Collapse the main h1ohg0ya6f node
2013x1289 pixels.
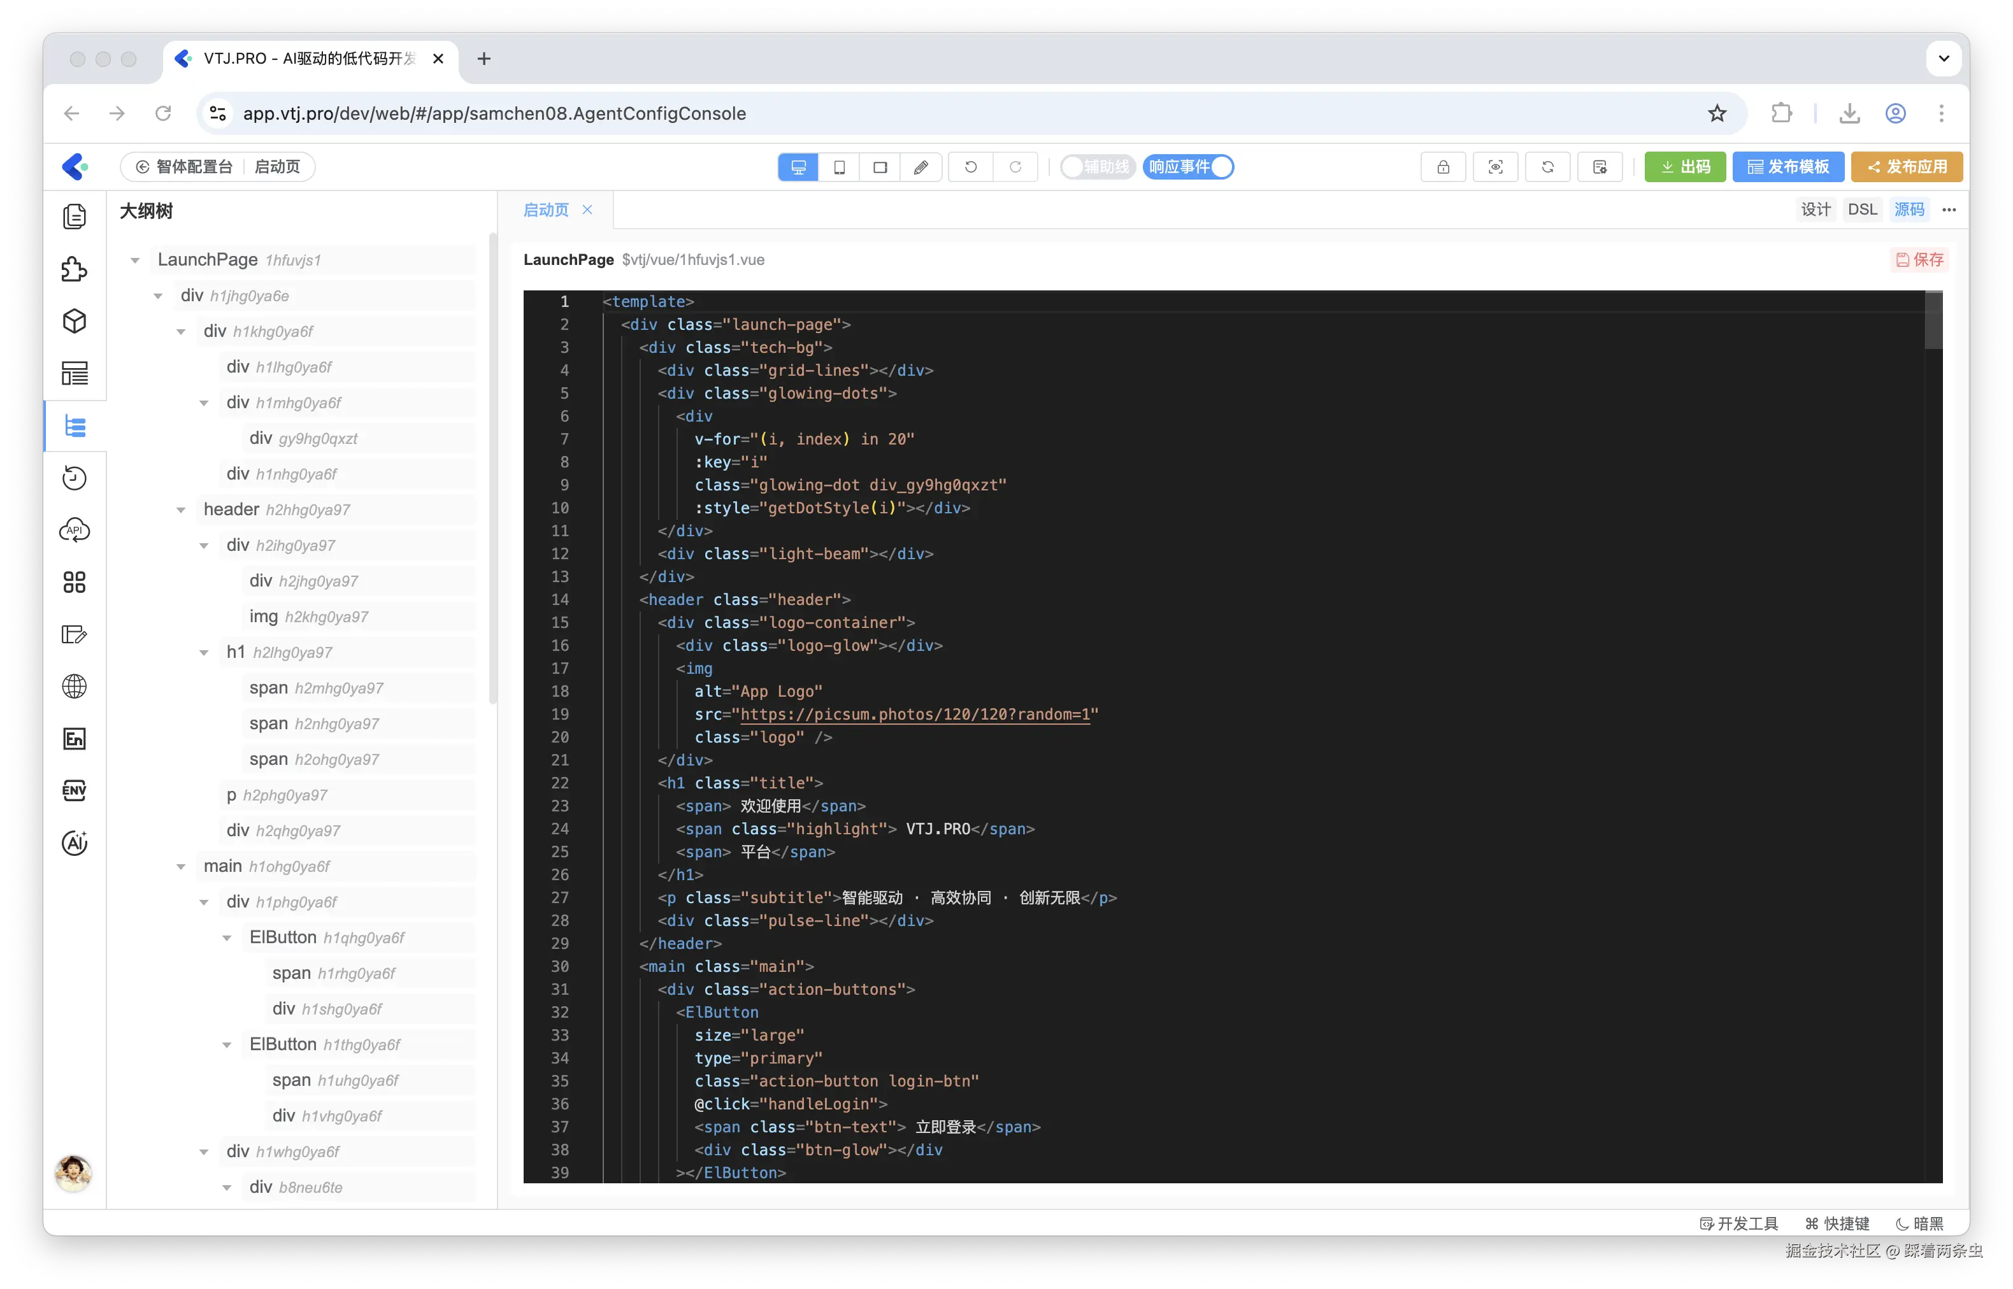(x=181, y=866)
